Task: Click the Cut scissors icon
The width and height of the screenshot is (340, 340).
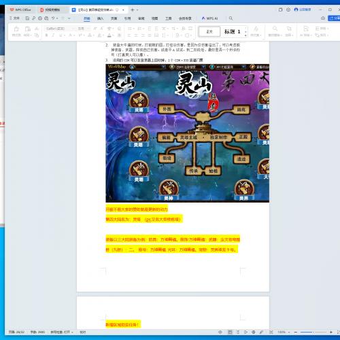Action: (x=37, y=29)
